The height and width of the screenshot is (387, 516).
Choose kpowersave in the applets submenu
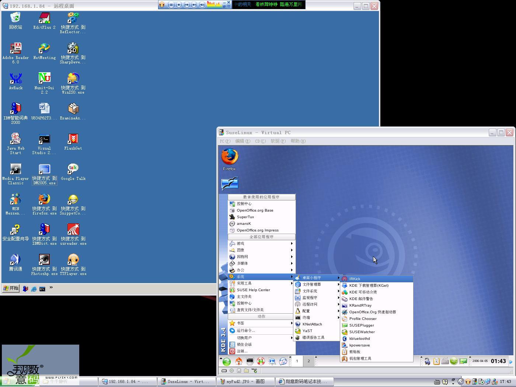point(376,345)
